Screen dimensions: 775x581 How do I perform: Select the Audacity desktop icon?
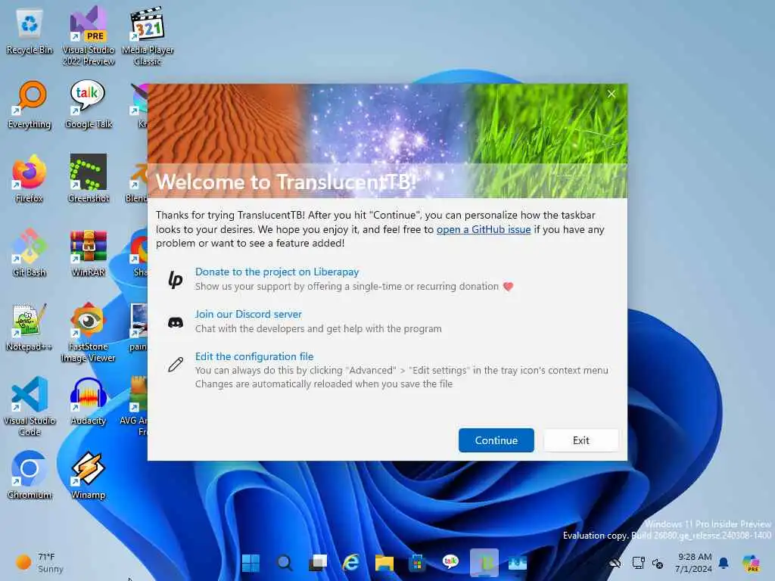tap(89, 401)
